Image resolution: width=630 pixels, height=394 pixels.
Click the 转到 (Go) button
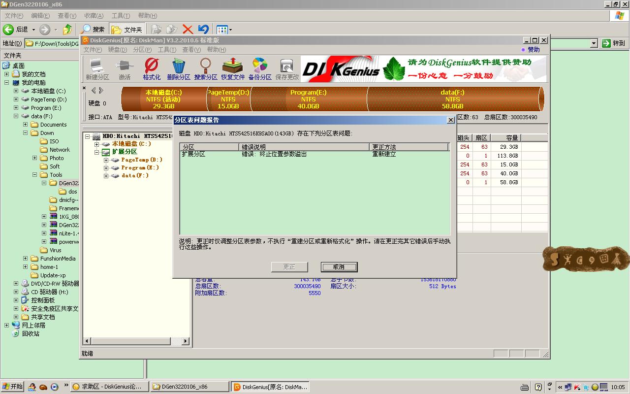pos(614,43)
